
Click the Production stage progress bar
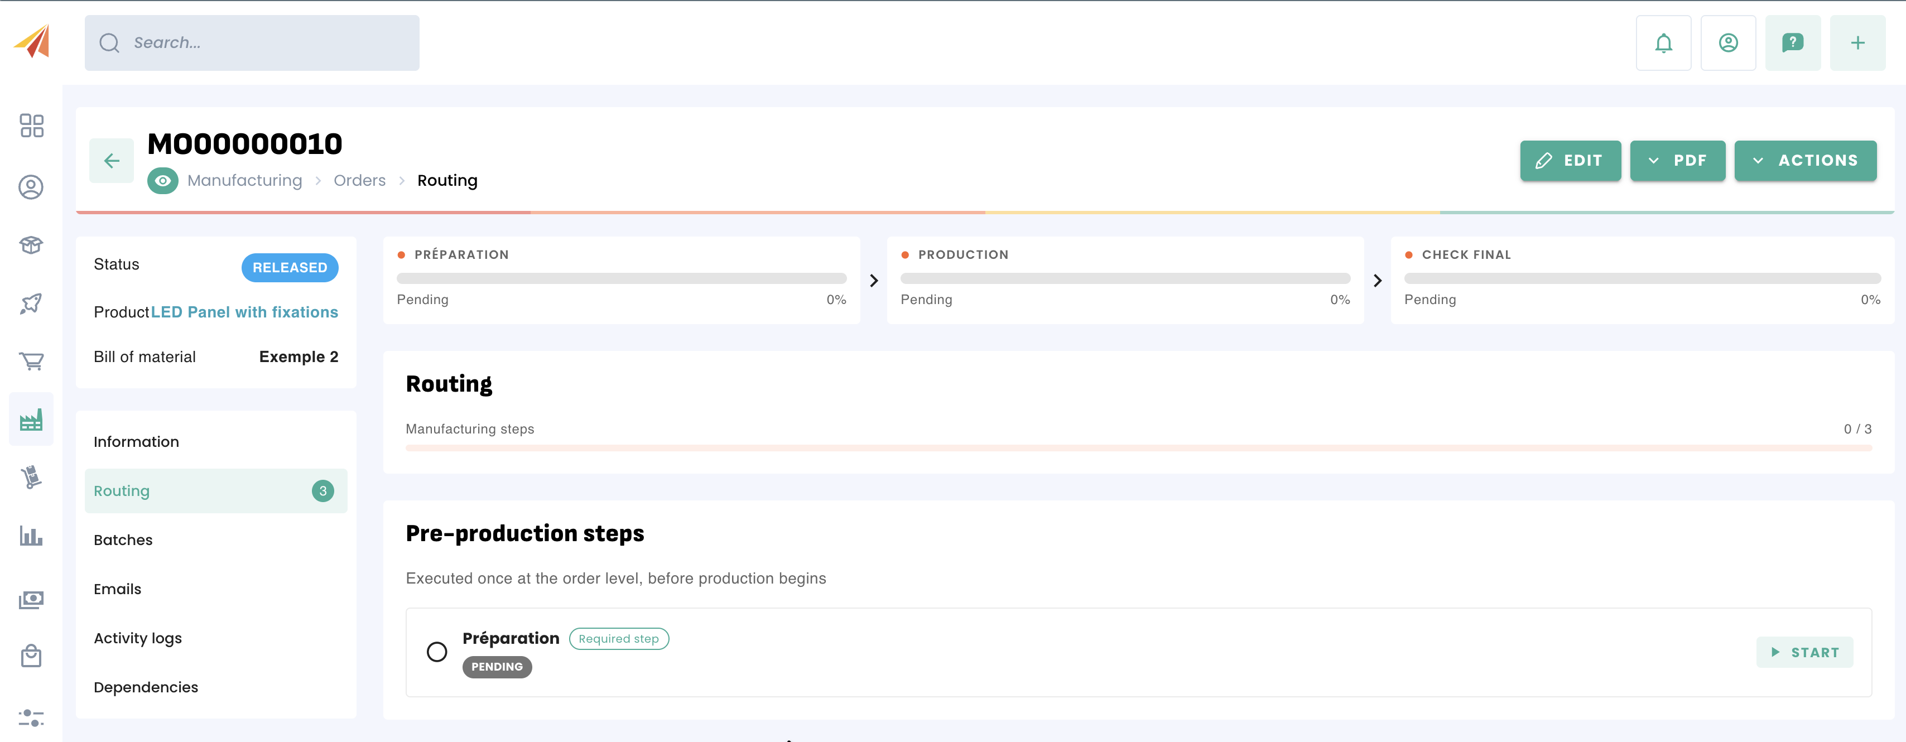point(1125,278)
